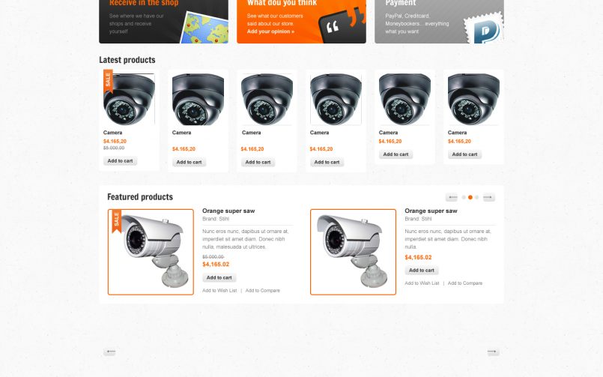Open the first Orange super saw title
Screen dimensions: 603x377
click(228, 211)
